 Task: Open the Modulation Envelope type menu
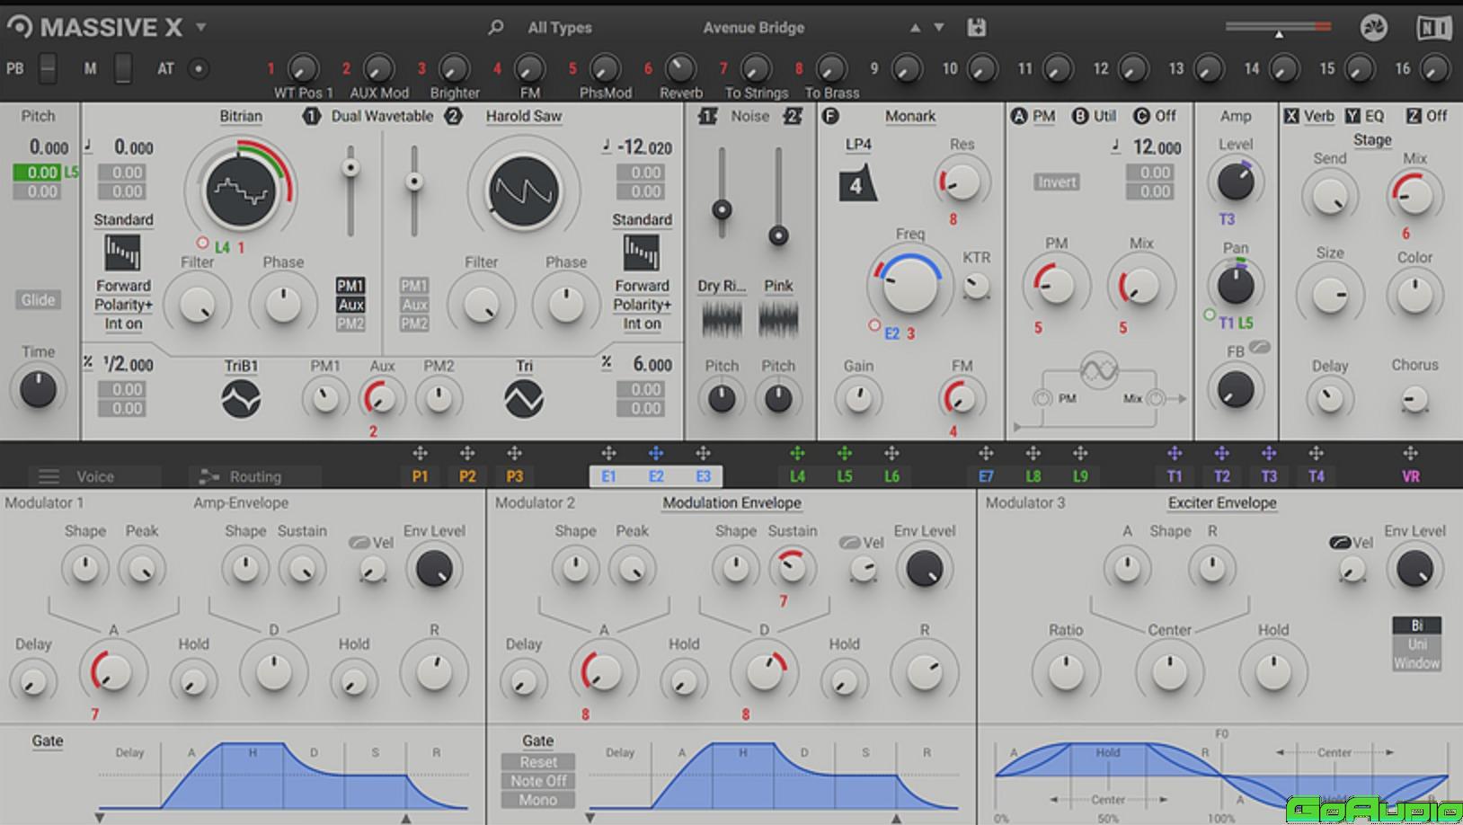[731, 503]
